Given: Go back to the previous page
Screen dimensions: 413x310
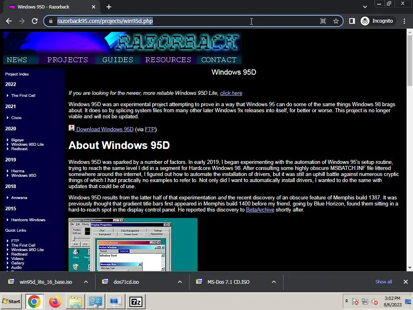Looking at the screenshot, I should [x=9, y=21].
